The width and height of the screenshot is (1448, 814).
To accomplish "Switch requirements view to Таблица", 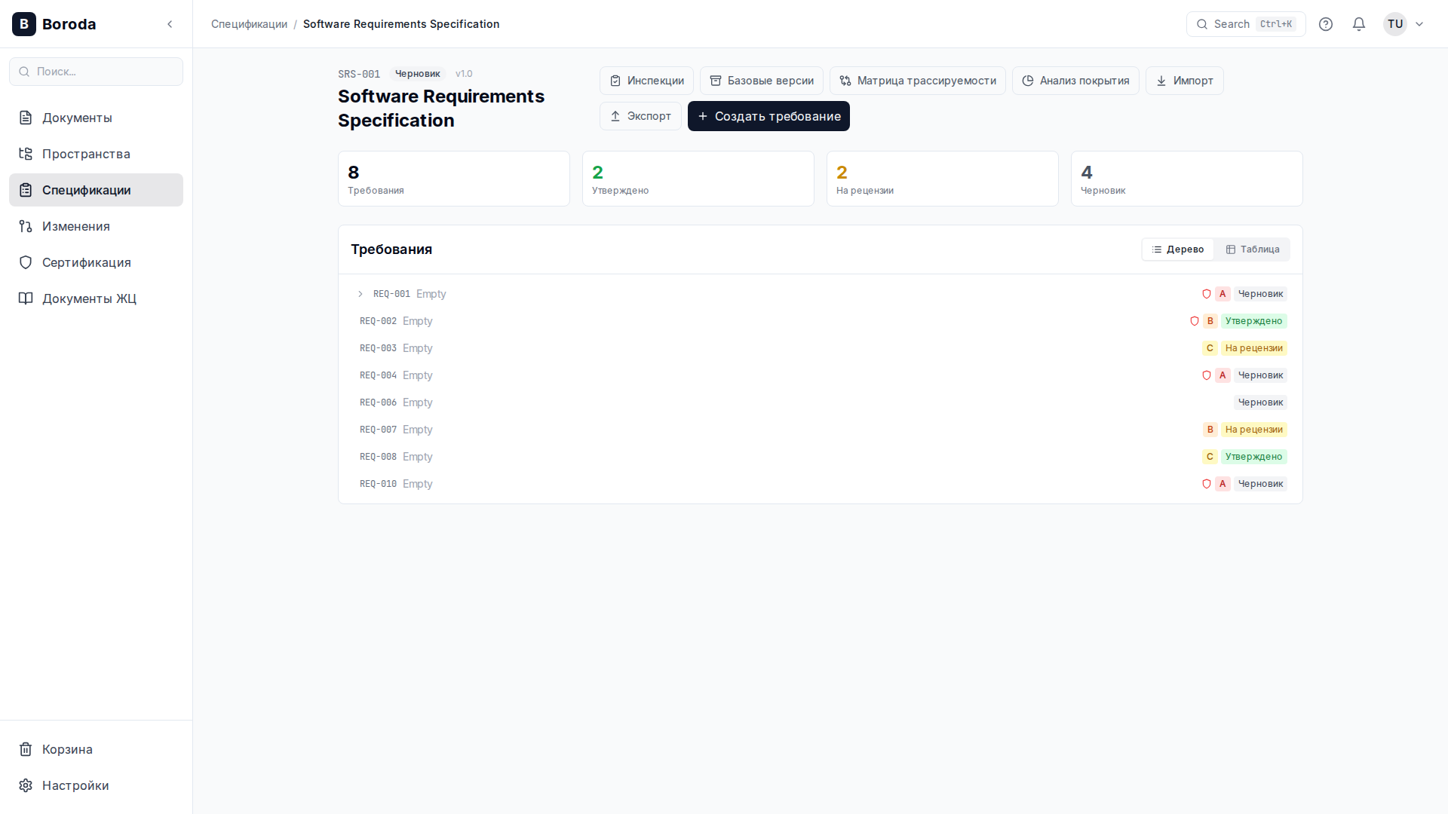I will pos(1253,249).
